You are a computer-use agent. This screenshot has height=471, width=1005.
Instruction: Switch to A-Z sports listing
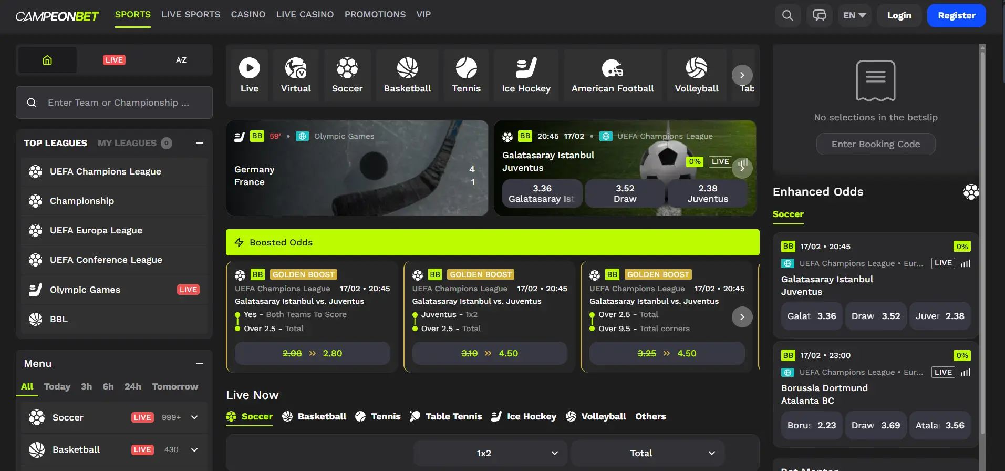point(181,60)
